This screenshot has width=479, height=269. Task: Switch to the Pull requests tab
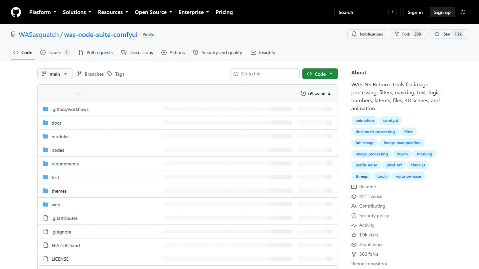95,52
